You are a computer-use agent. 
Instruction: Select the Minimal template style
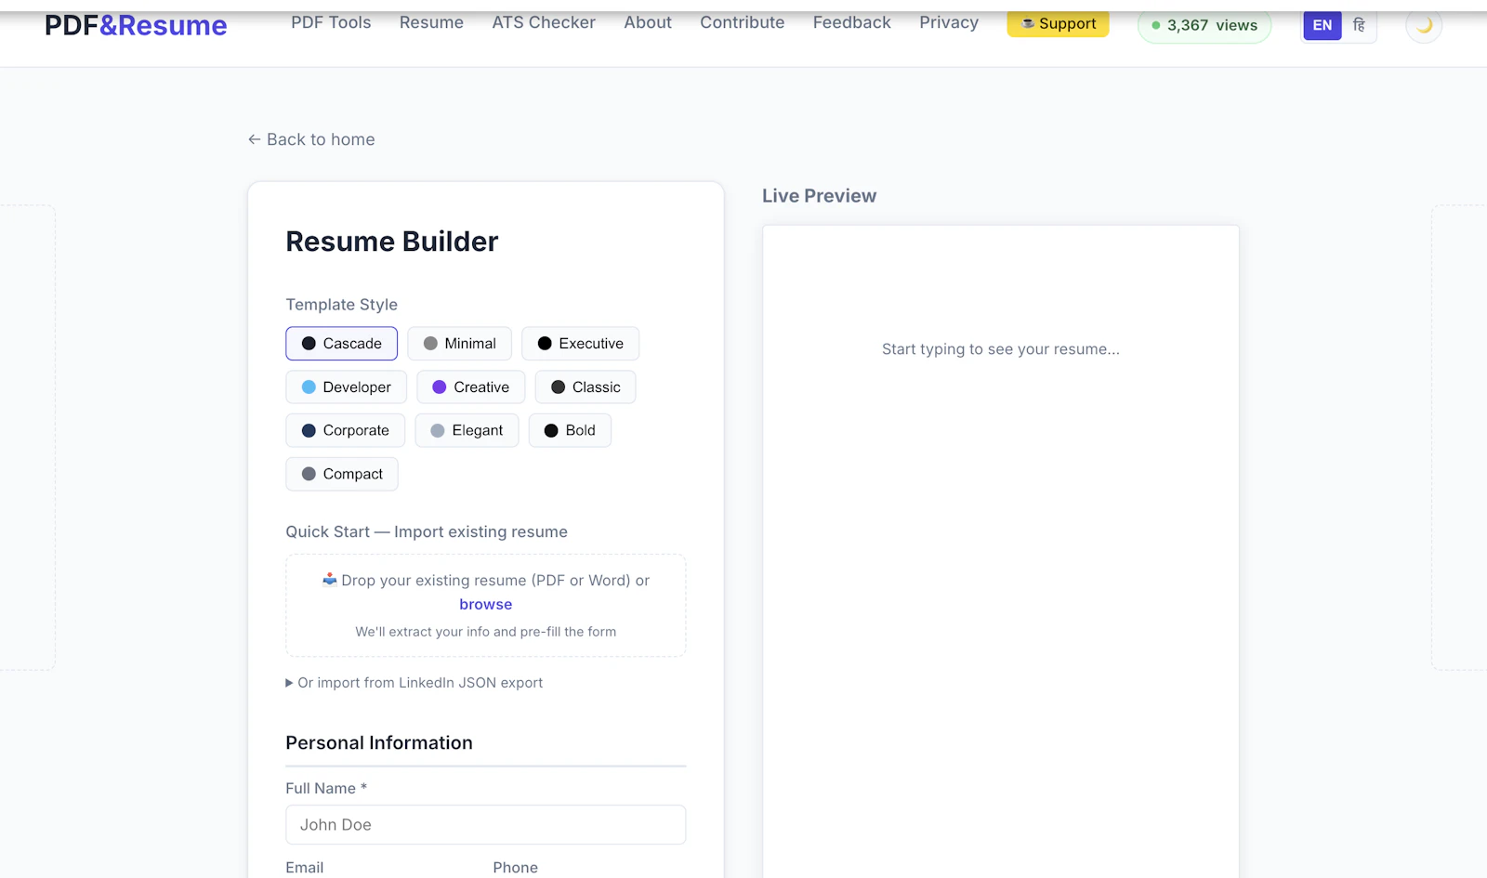point(459,344)
